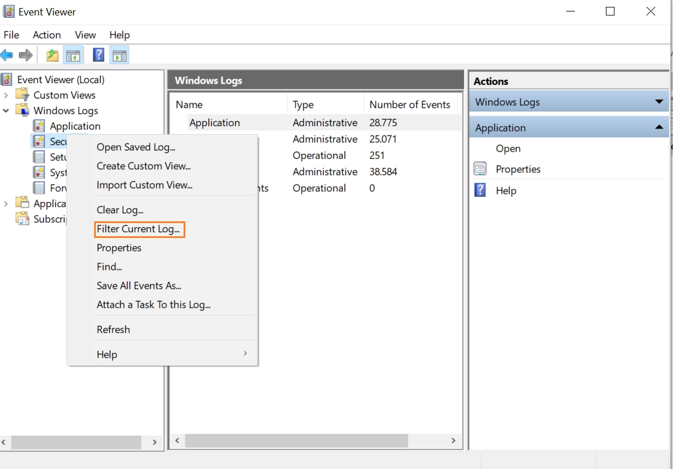
Task: Click the Security log icon in tree
Action: (39, 141)
